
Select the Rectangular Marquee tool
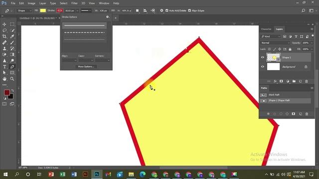click(x=12, y=24)
